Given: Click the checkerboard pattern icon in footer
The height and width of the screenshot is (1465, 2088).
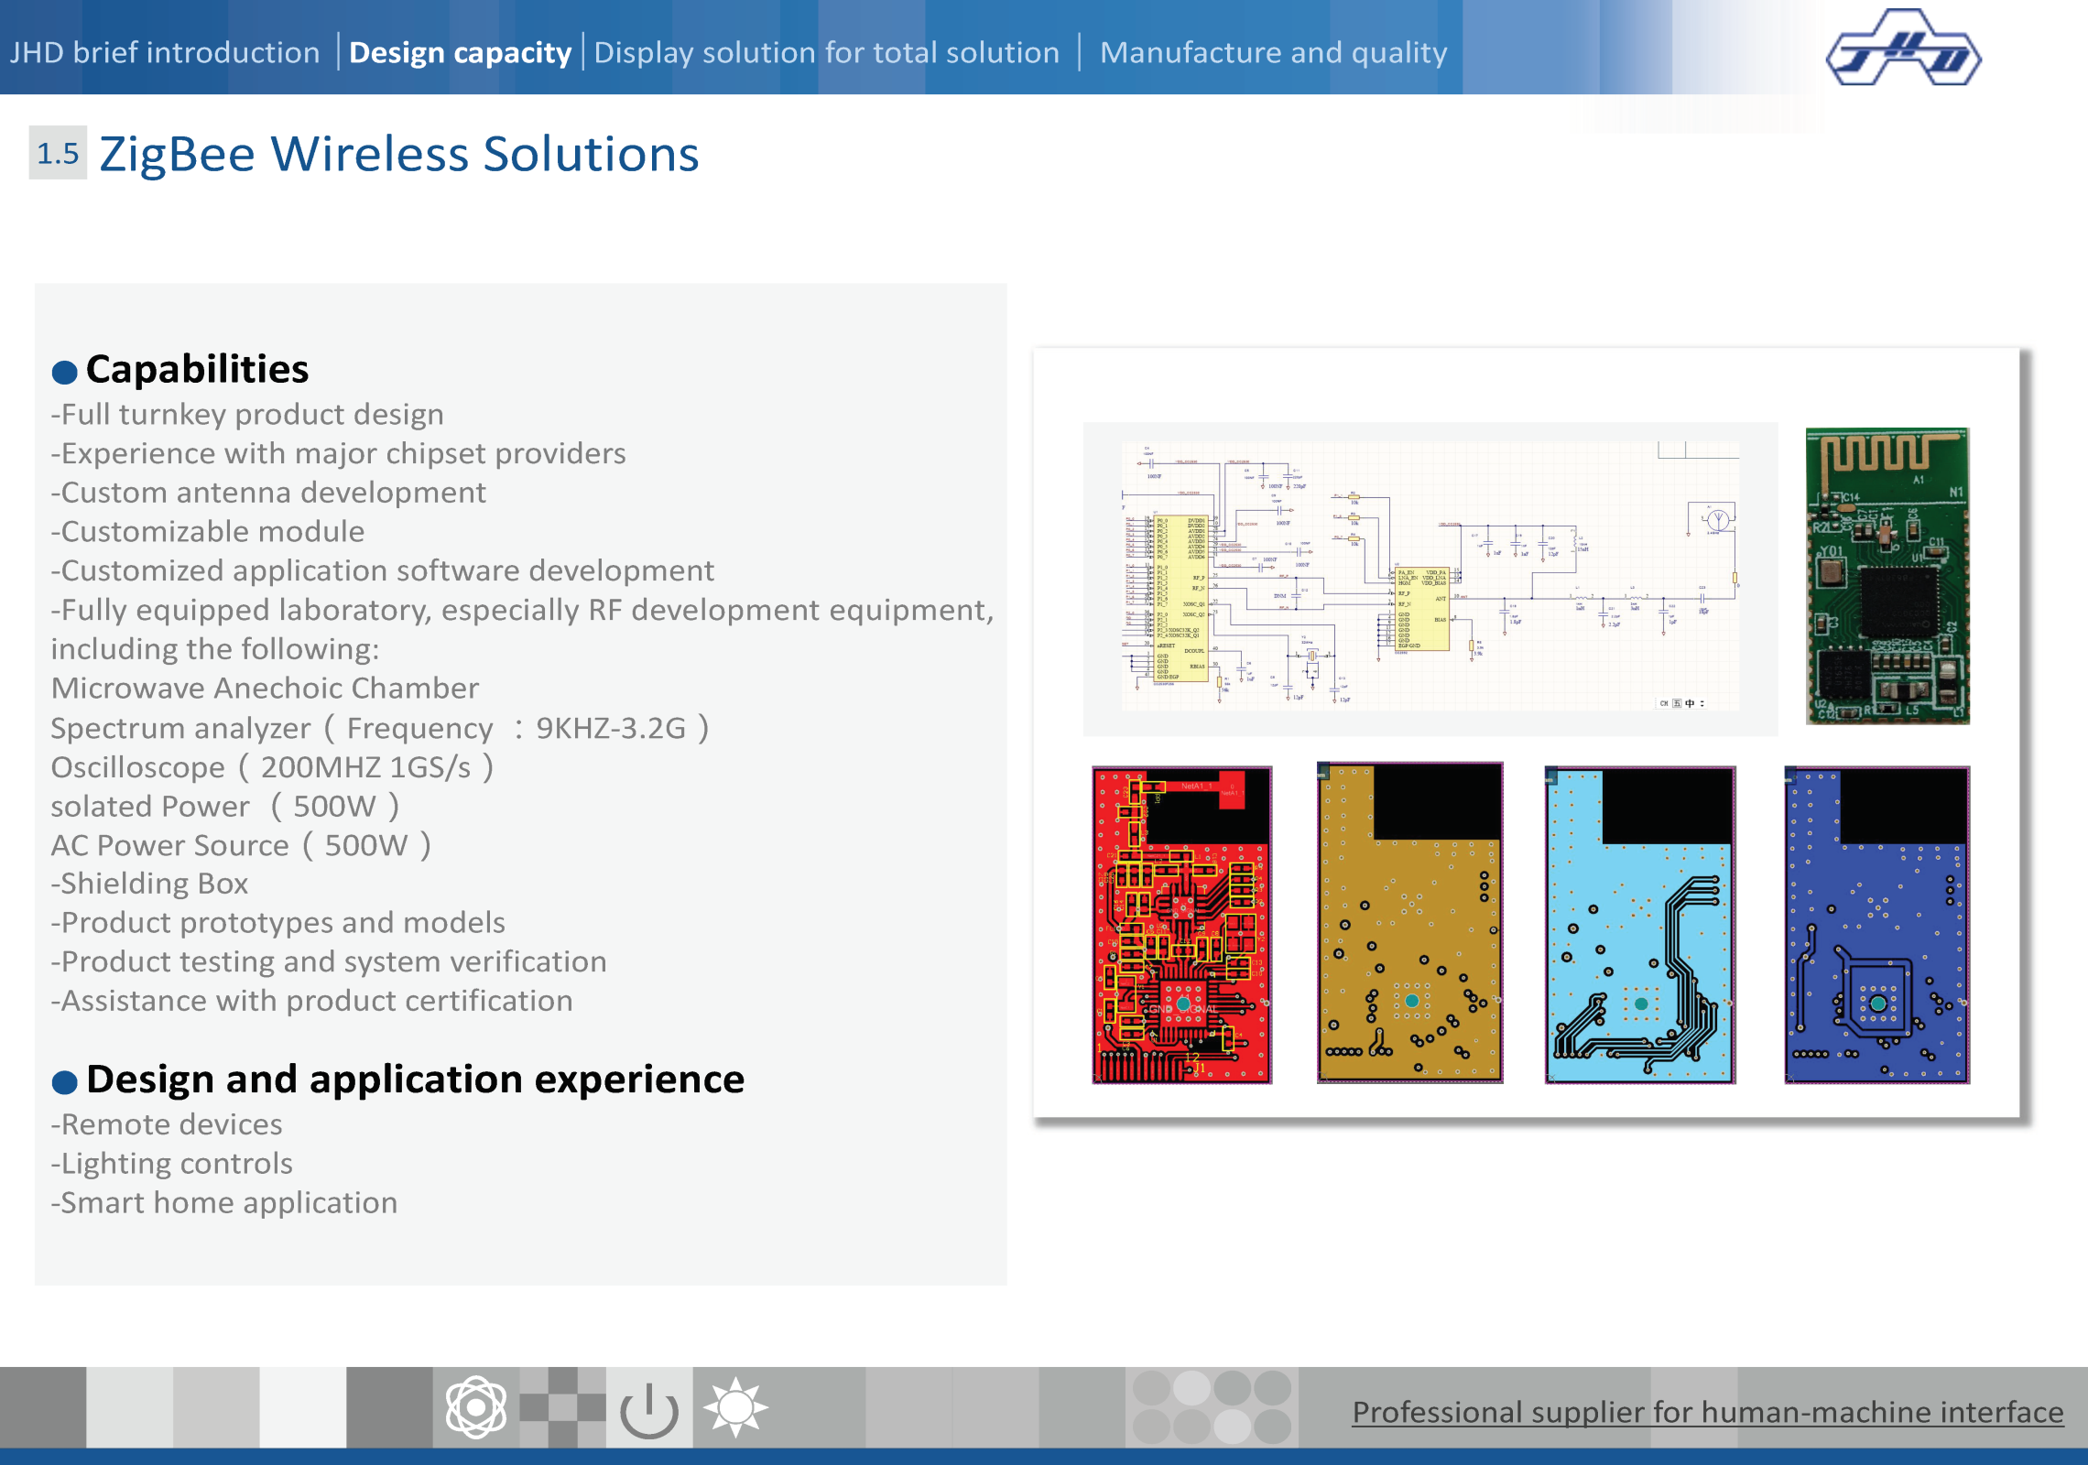Looking at the screenshot, I should click(x=562, y=1407).
